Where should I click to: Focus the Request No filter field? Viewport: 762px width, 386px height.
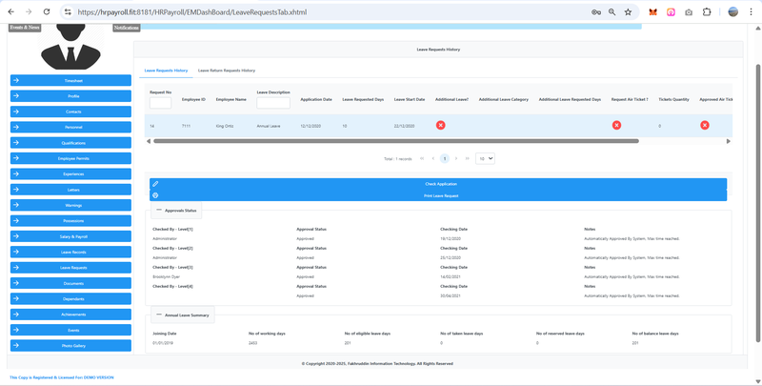160,103
